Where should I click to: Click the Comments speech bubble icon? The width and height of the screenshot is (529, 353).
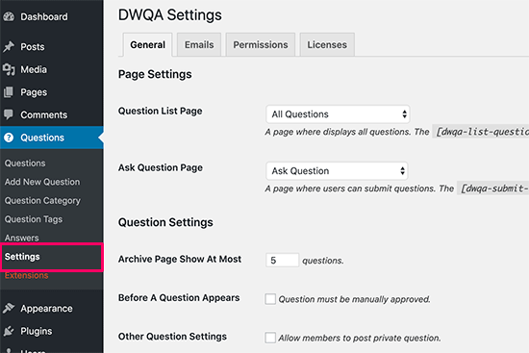[x=9, y=114]
